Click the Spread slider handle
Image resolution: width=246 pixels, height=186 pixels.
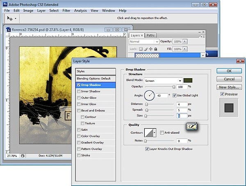pos(147,110)
